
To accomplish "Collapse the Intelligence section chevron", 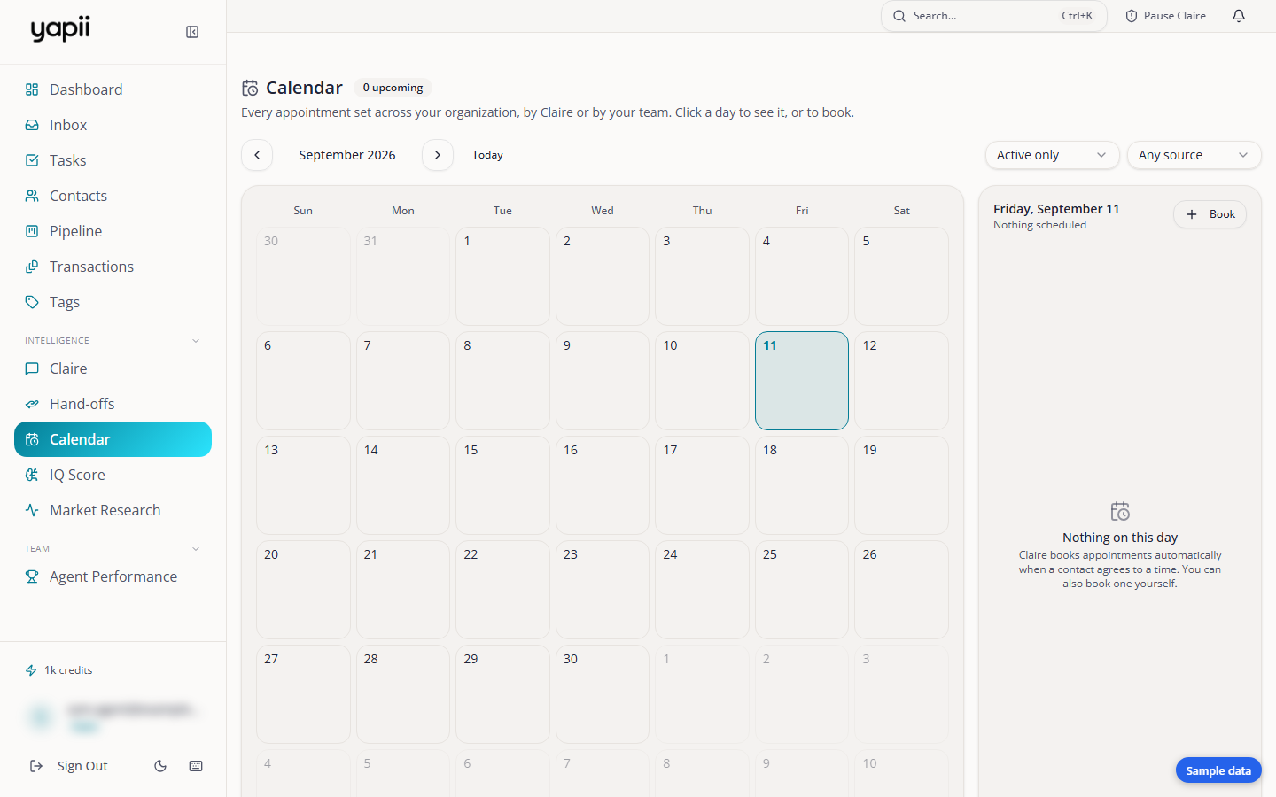I will [196, 341].
